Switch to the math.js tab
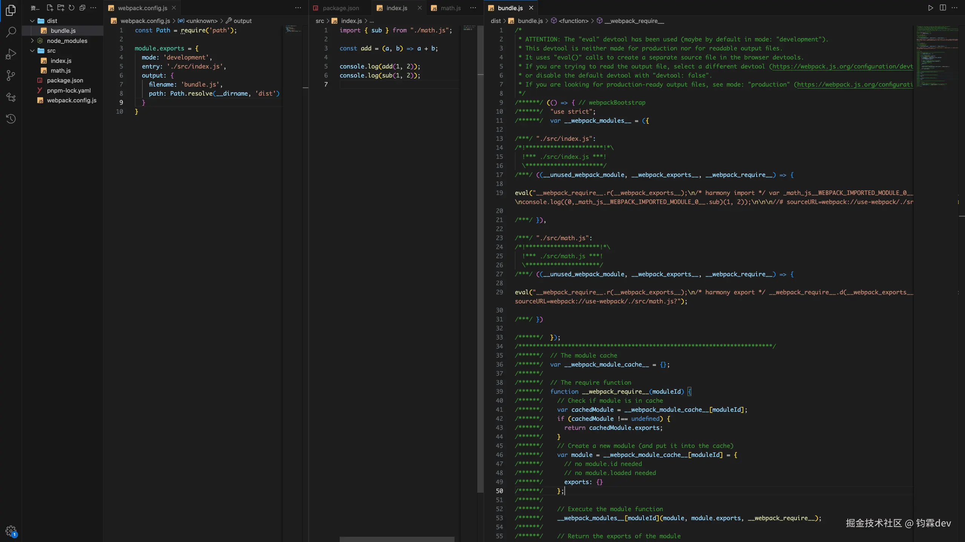 click(450, 8)
